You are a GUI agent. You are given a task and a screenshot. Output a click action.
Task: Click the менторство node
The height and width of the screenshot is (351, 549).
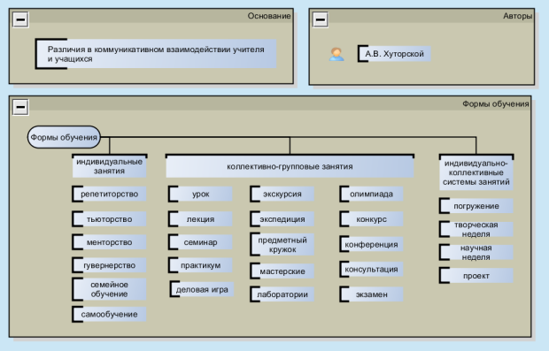pos(109,242)
